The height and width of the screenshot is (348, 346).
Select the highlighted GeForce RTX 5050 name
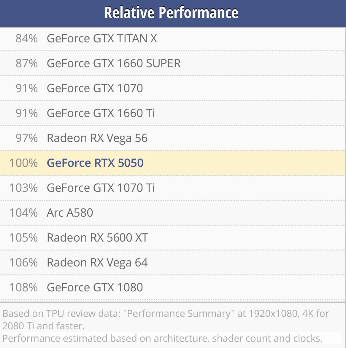95,163
